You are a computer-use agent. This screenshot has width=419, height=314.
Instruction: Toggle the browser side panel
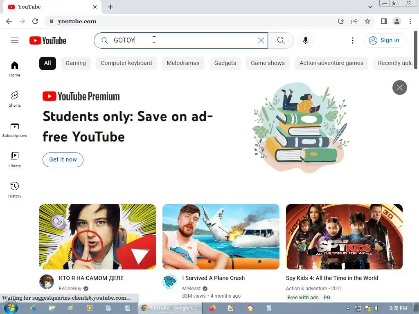384,21
